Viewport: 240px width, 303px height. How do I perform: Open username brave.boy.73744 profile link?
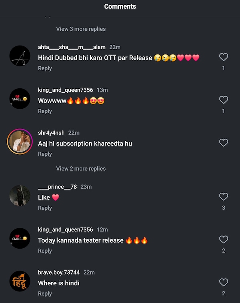59,273
